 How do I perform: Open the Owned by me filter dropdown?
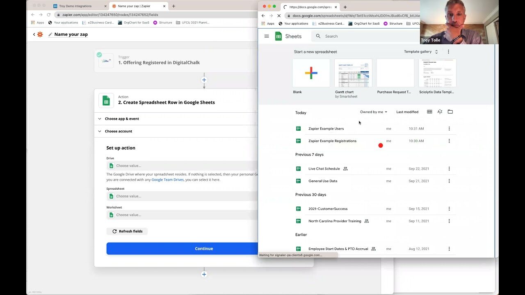(x=374, y=112)
